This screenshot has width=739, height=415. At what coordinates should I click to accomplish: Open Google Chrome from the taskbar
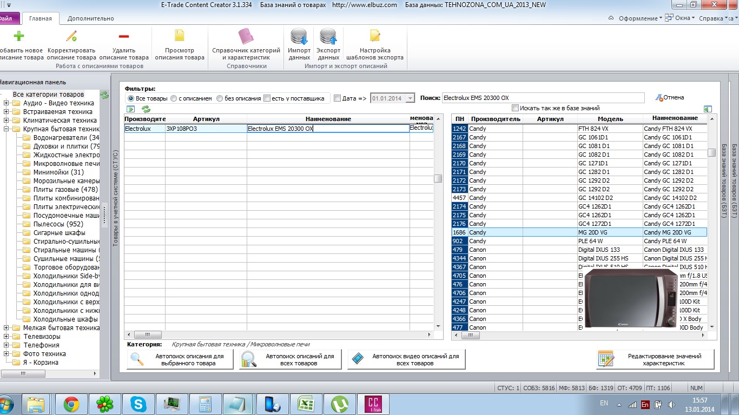(x=71, y=404)
